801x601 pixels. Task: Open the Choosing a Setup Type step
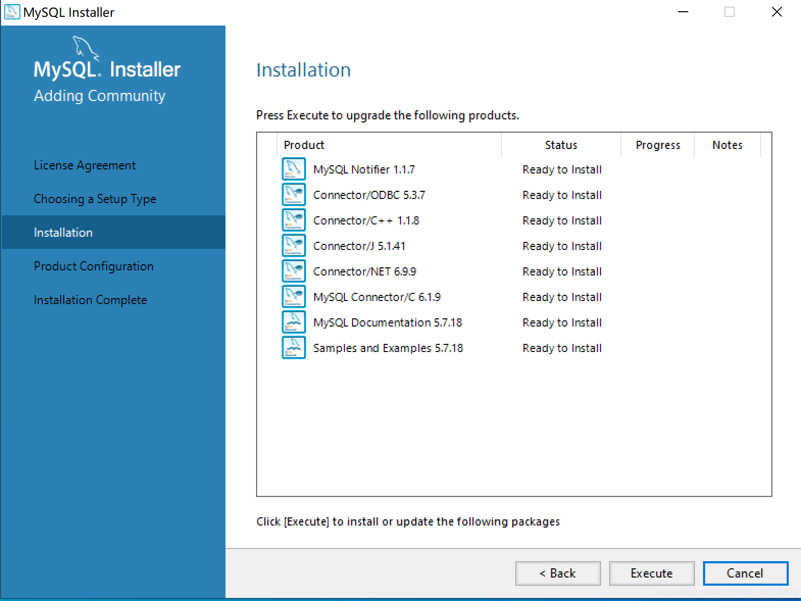[x=95, y=199]
